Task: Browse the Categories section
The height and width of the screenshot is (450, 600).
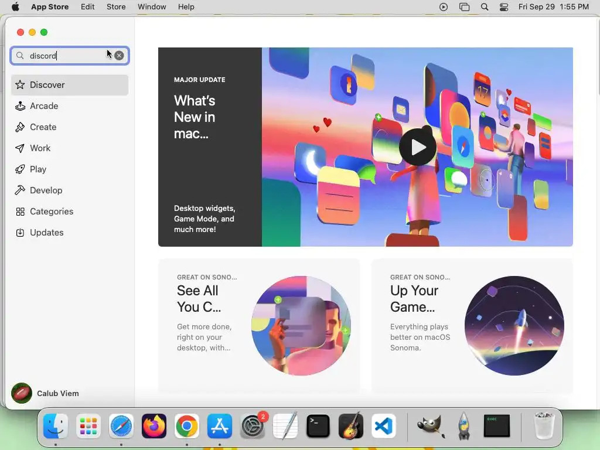Action: click(70, 211)
